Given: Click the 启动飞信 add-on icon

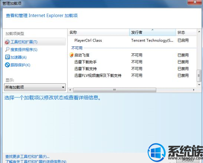Looking at the screenshot, I should pyautogui.click(x=72, y=55).
